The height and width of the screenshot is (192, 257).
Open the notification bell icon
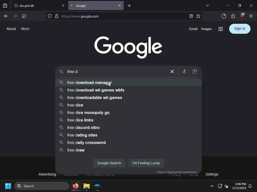pos(250,186)
